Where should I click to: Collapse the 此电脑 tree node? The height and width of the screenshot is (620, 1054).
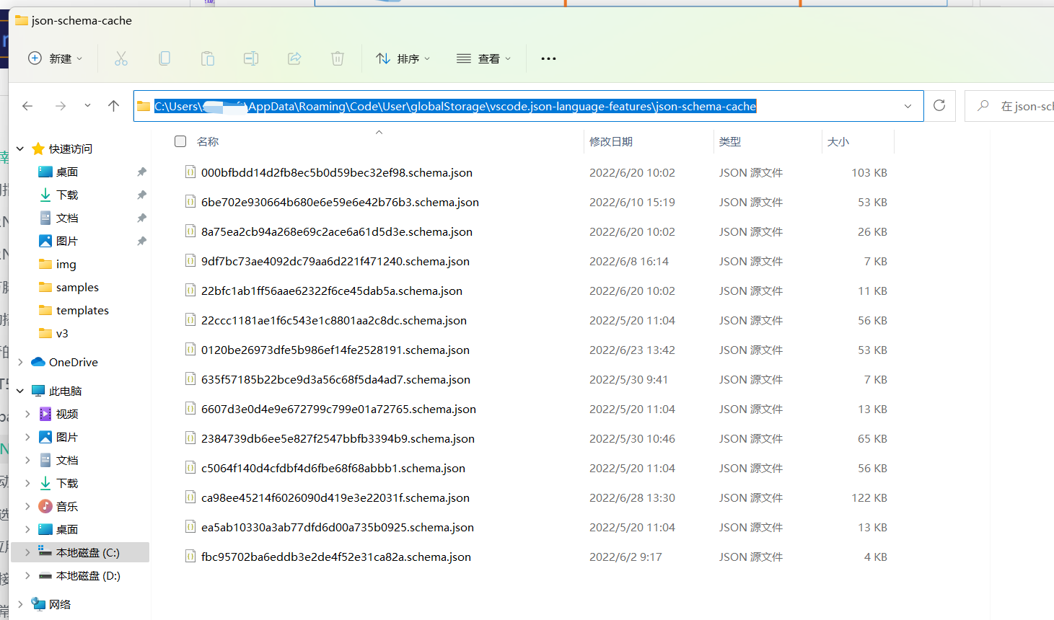coord(20,391)
